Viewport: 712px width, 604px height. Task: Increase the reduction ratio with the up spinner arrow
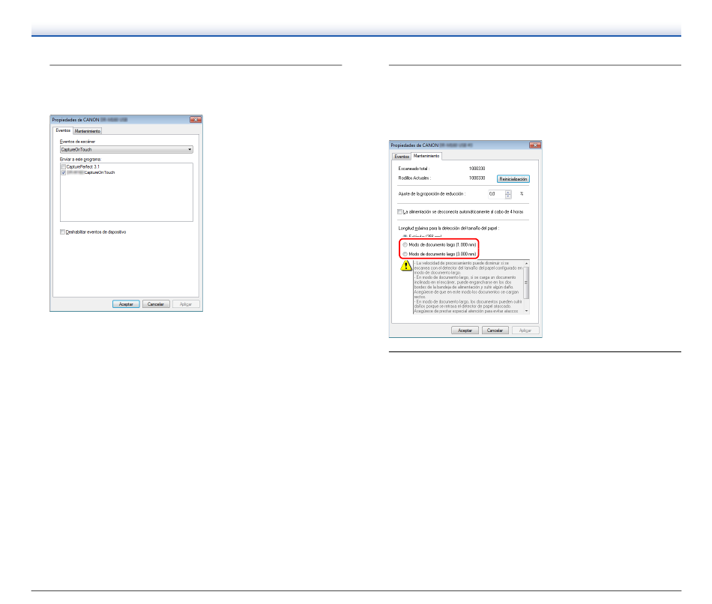(508, 192)
